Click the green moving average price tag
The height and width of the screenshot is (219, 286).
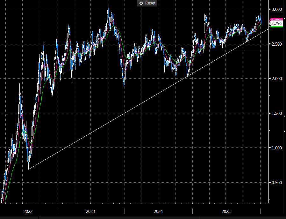pyautogui.click(x=276, y=26)
